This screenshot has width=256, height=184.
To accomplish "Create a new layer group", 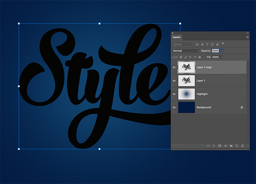I will pos(231,146).
